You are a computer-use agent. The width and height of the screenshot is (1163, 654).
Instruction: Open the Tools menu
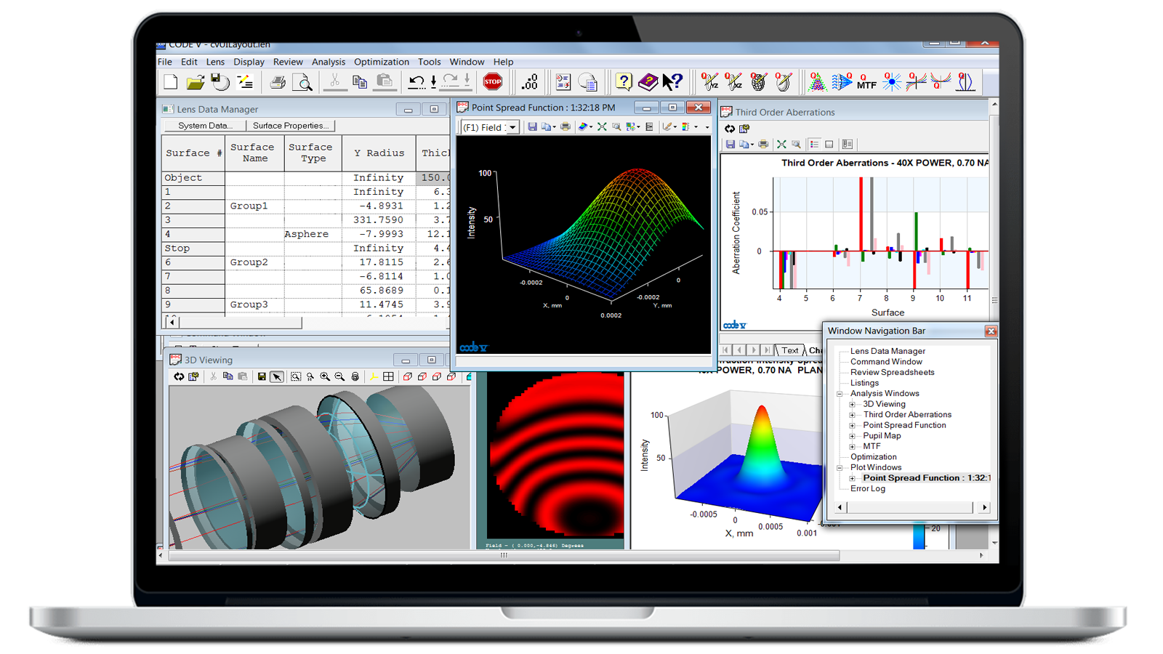[x=429, y=62]
